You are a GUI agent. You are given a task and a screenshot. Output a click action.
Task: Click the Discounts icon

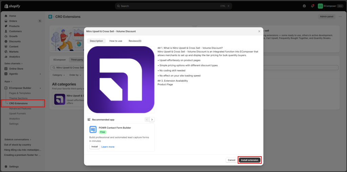[x=6, y=41]
